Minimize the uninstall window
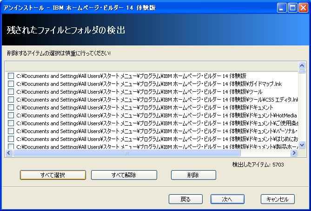The image size is (311, 211). (x=281, y=8)
